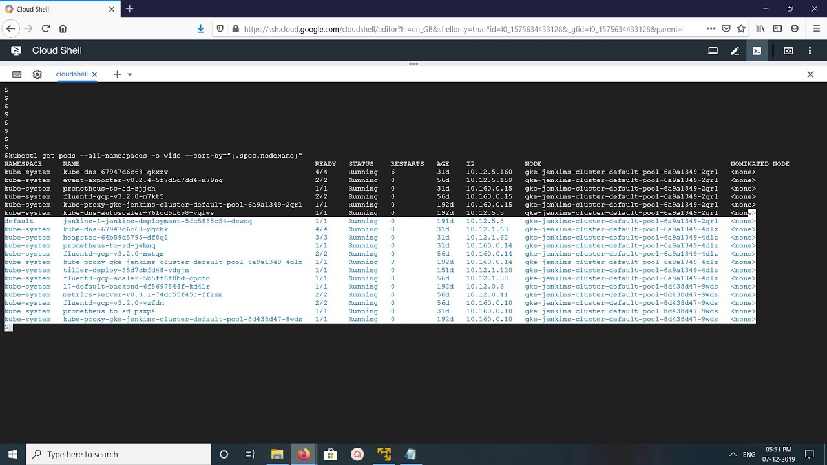
Task: Bookmark this page with star
Action: pos(741,28)
